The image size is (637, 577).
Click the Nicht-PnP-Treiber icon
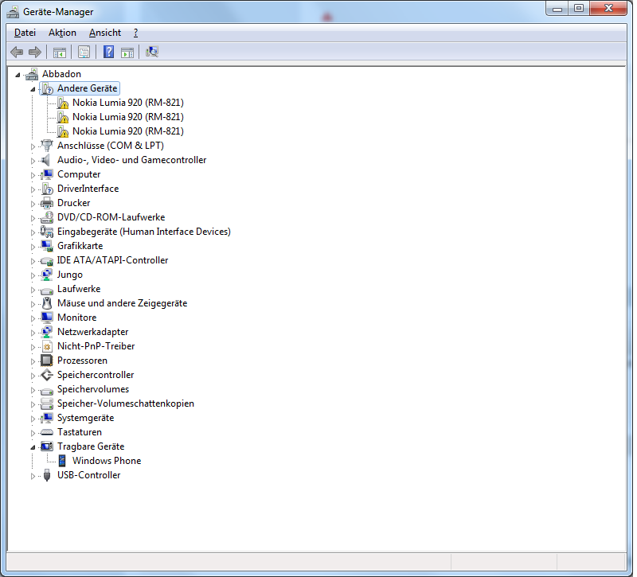pyautogui.click(x=47, y=346)
